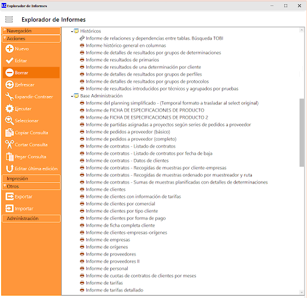Click the Refrescar circular arrows icon
The width and height of the screenshot is (307, 298).
coord(10,85)
